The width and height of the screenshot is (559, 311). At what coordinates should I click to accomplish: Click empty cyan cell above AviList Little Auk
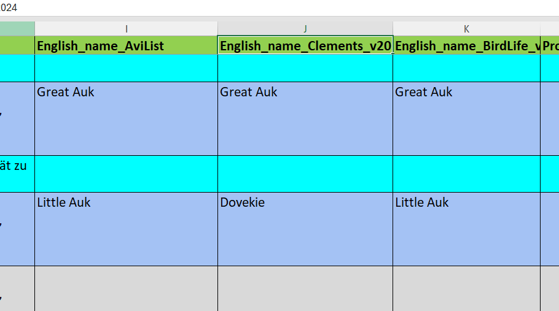pyautogui.click(x=126, y=174)
